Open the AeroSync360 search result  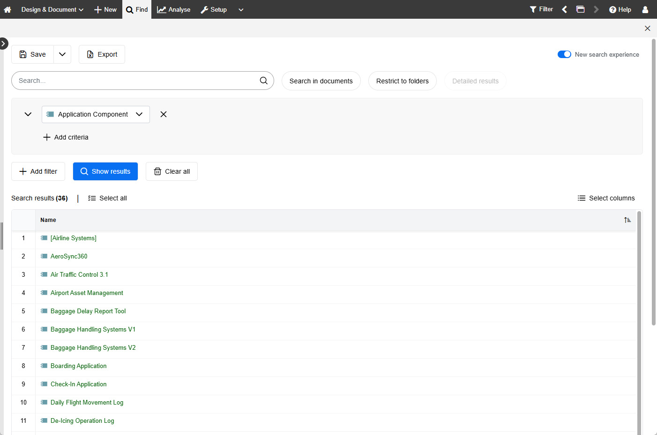point(68,256)
